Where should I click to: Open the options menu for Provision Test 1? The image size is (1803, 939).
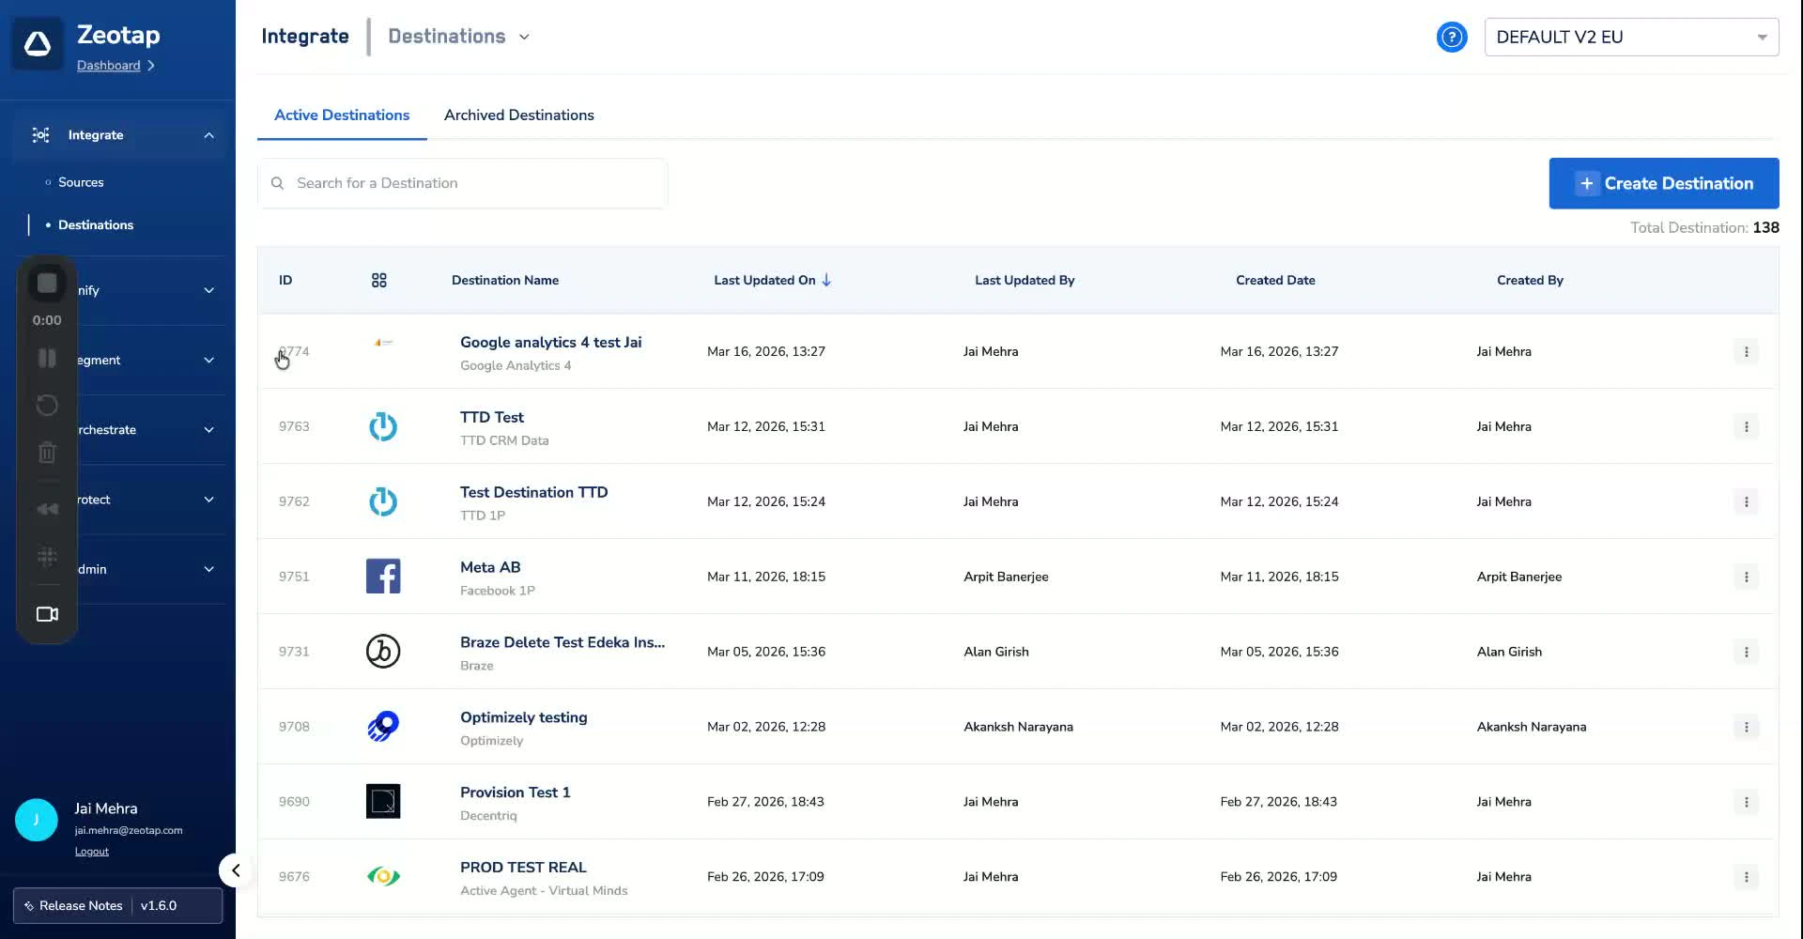[1746, 802]
